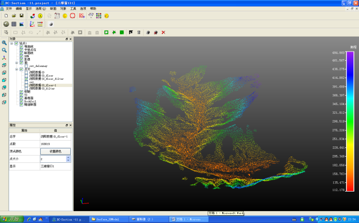This screenshot has height=223, width=359.
Task: Click the save disk icon
Action: pos(21,16)
